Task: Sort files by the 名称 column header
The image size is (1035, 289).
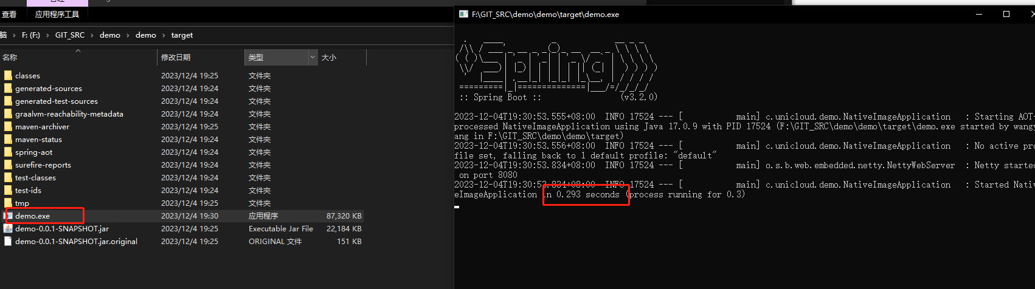Action: click(x=10, y=58)
